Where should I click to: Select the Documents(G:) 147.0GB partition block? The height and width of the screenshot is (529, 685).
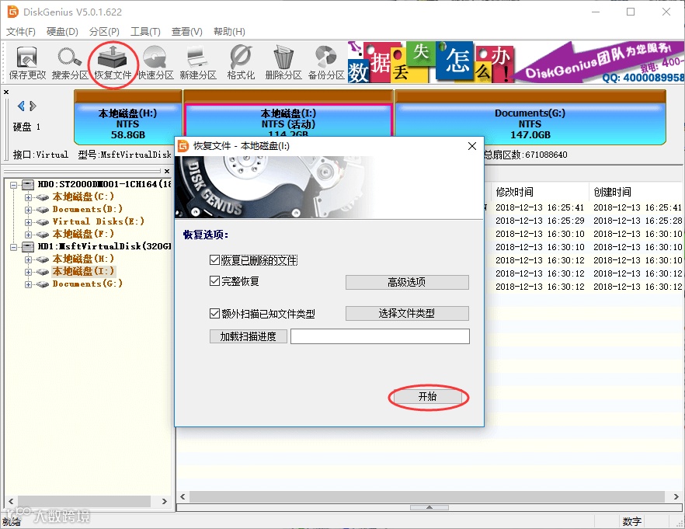tap(530, 118)
